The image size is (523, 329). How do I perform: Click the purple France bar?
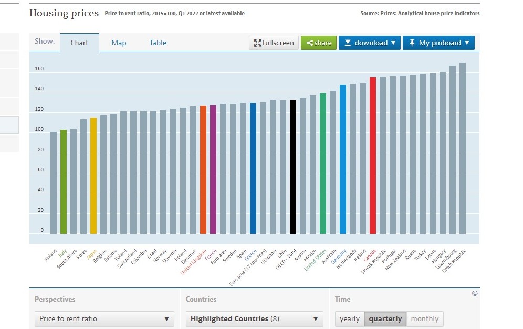click(213, 169)
